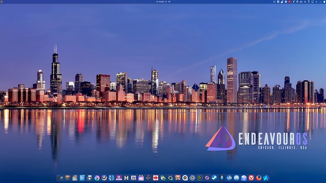Image resolution: width=326 pixels, height=183 pixels.
Task: Open Vivaldi browser icon
Action: (251, 178)
